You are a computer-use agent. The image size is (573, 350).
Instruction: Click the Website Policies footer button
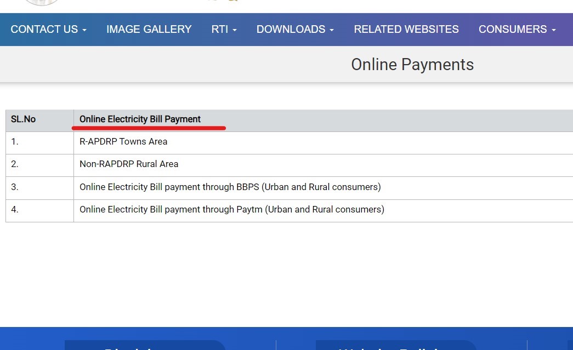[x=396, y=347]
